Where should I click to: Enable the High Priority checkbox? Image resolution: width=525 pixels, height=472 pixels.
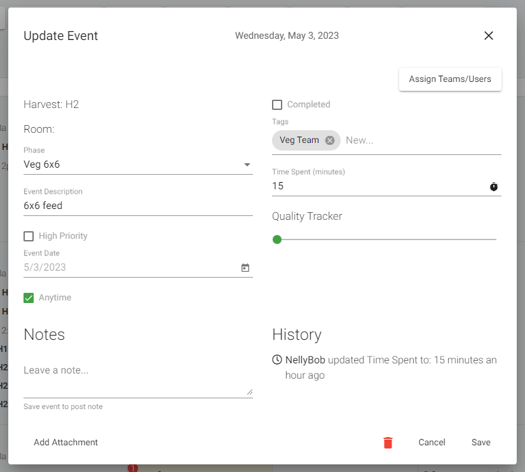click(x=29, y=236)
